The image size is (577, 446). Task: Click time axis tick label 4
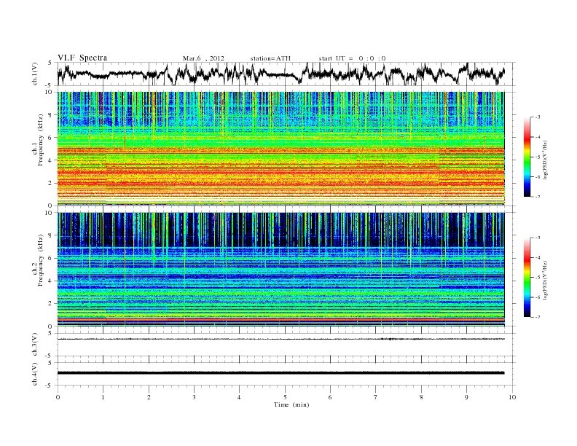(x=239, y=397)
